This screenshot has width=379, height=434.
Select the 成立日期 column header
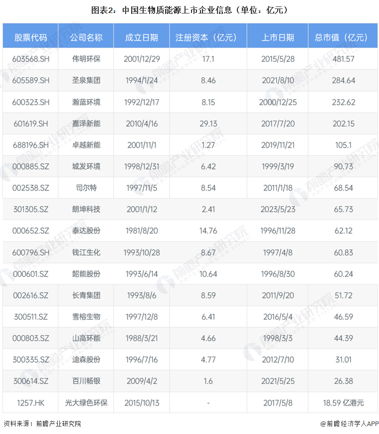pyautogui.click(x=142, y=37)
